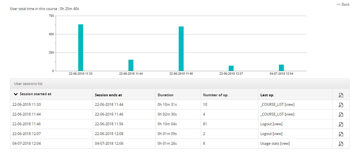Click the details icon in table header
The image size is (355, 152).
pyautogui.click(x=341, y=95)
